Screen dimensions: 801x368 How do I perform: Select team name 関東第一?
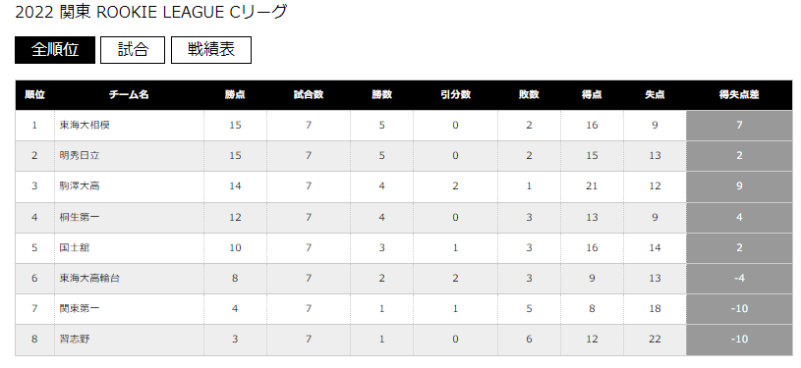click(x=80, y=309)
